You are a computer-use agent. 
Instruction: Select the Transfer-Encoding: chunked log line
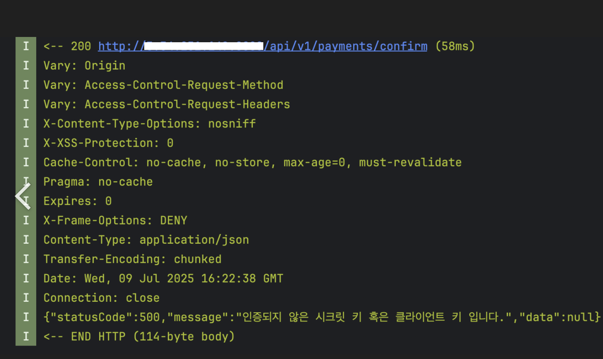click(132, 259)
